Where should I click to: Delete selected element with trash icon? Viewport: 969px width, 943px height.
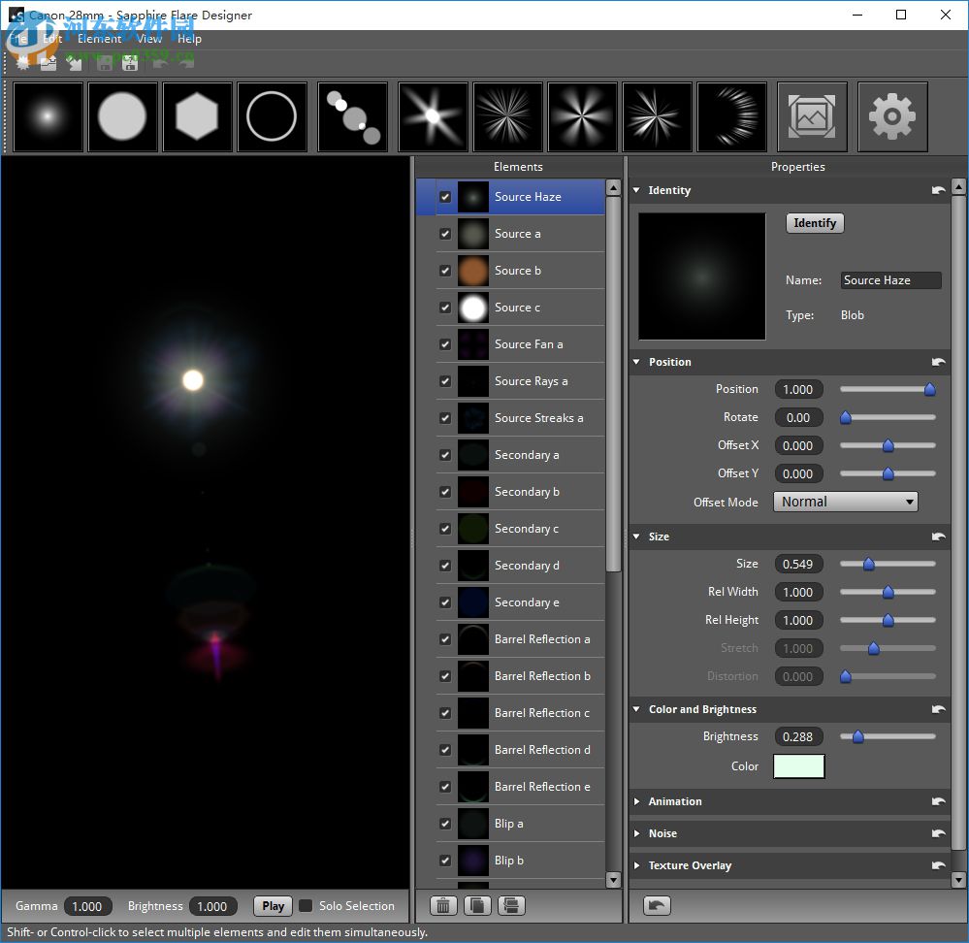444,905
